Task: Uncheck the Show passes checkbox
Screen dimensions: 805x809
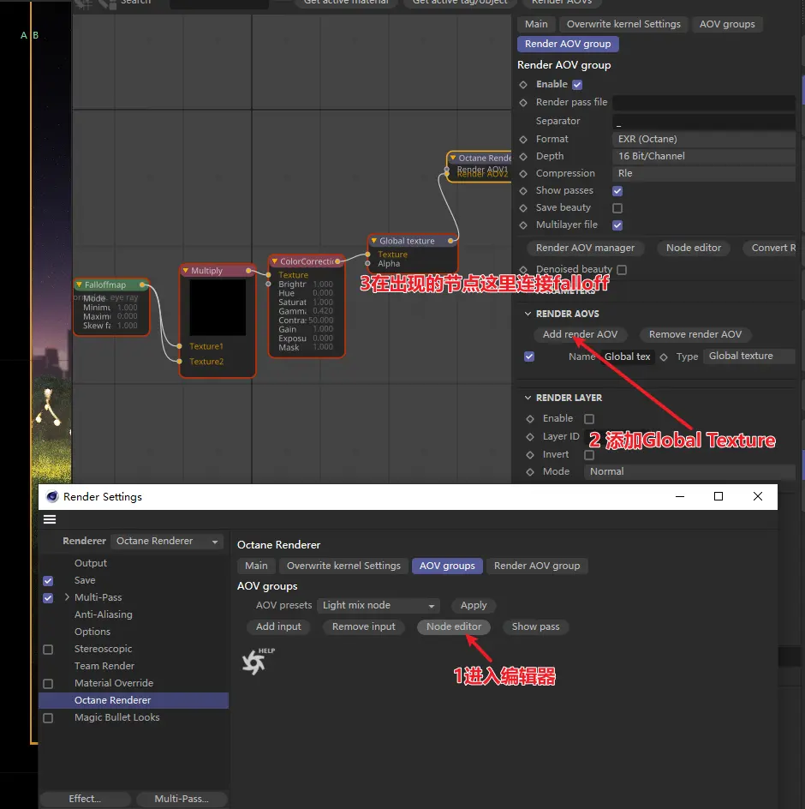Action: point(617,191)
